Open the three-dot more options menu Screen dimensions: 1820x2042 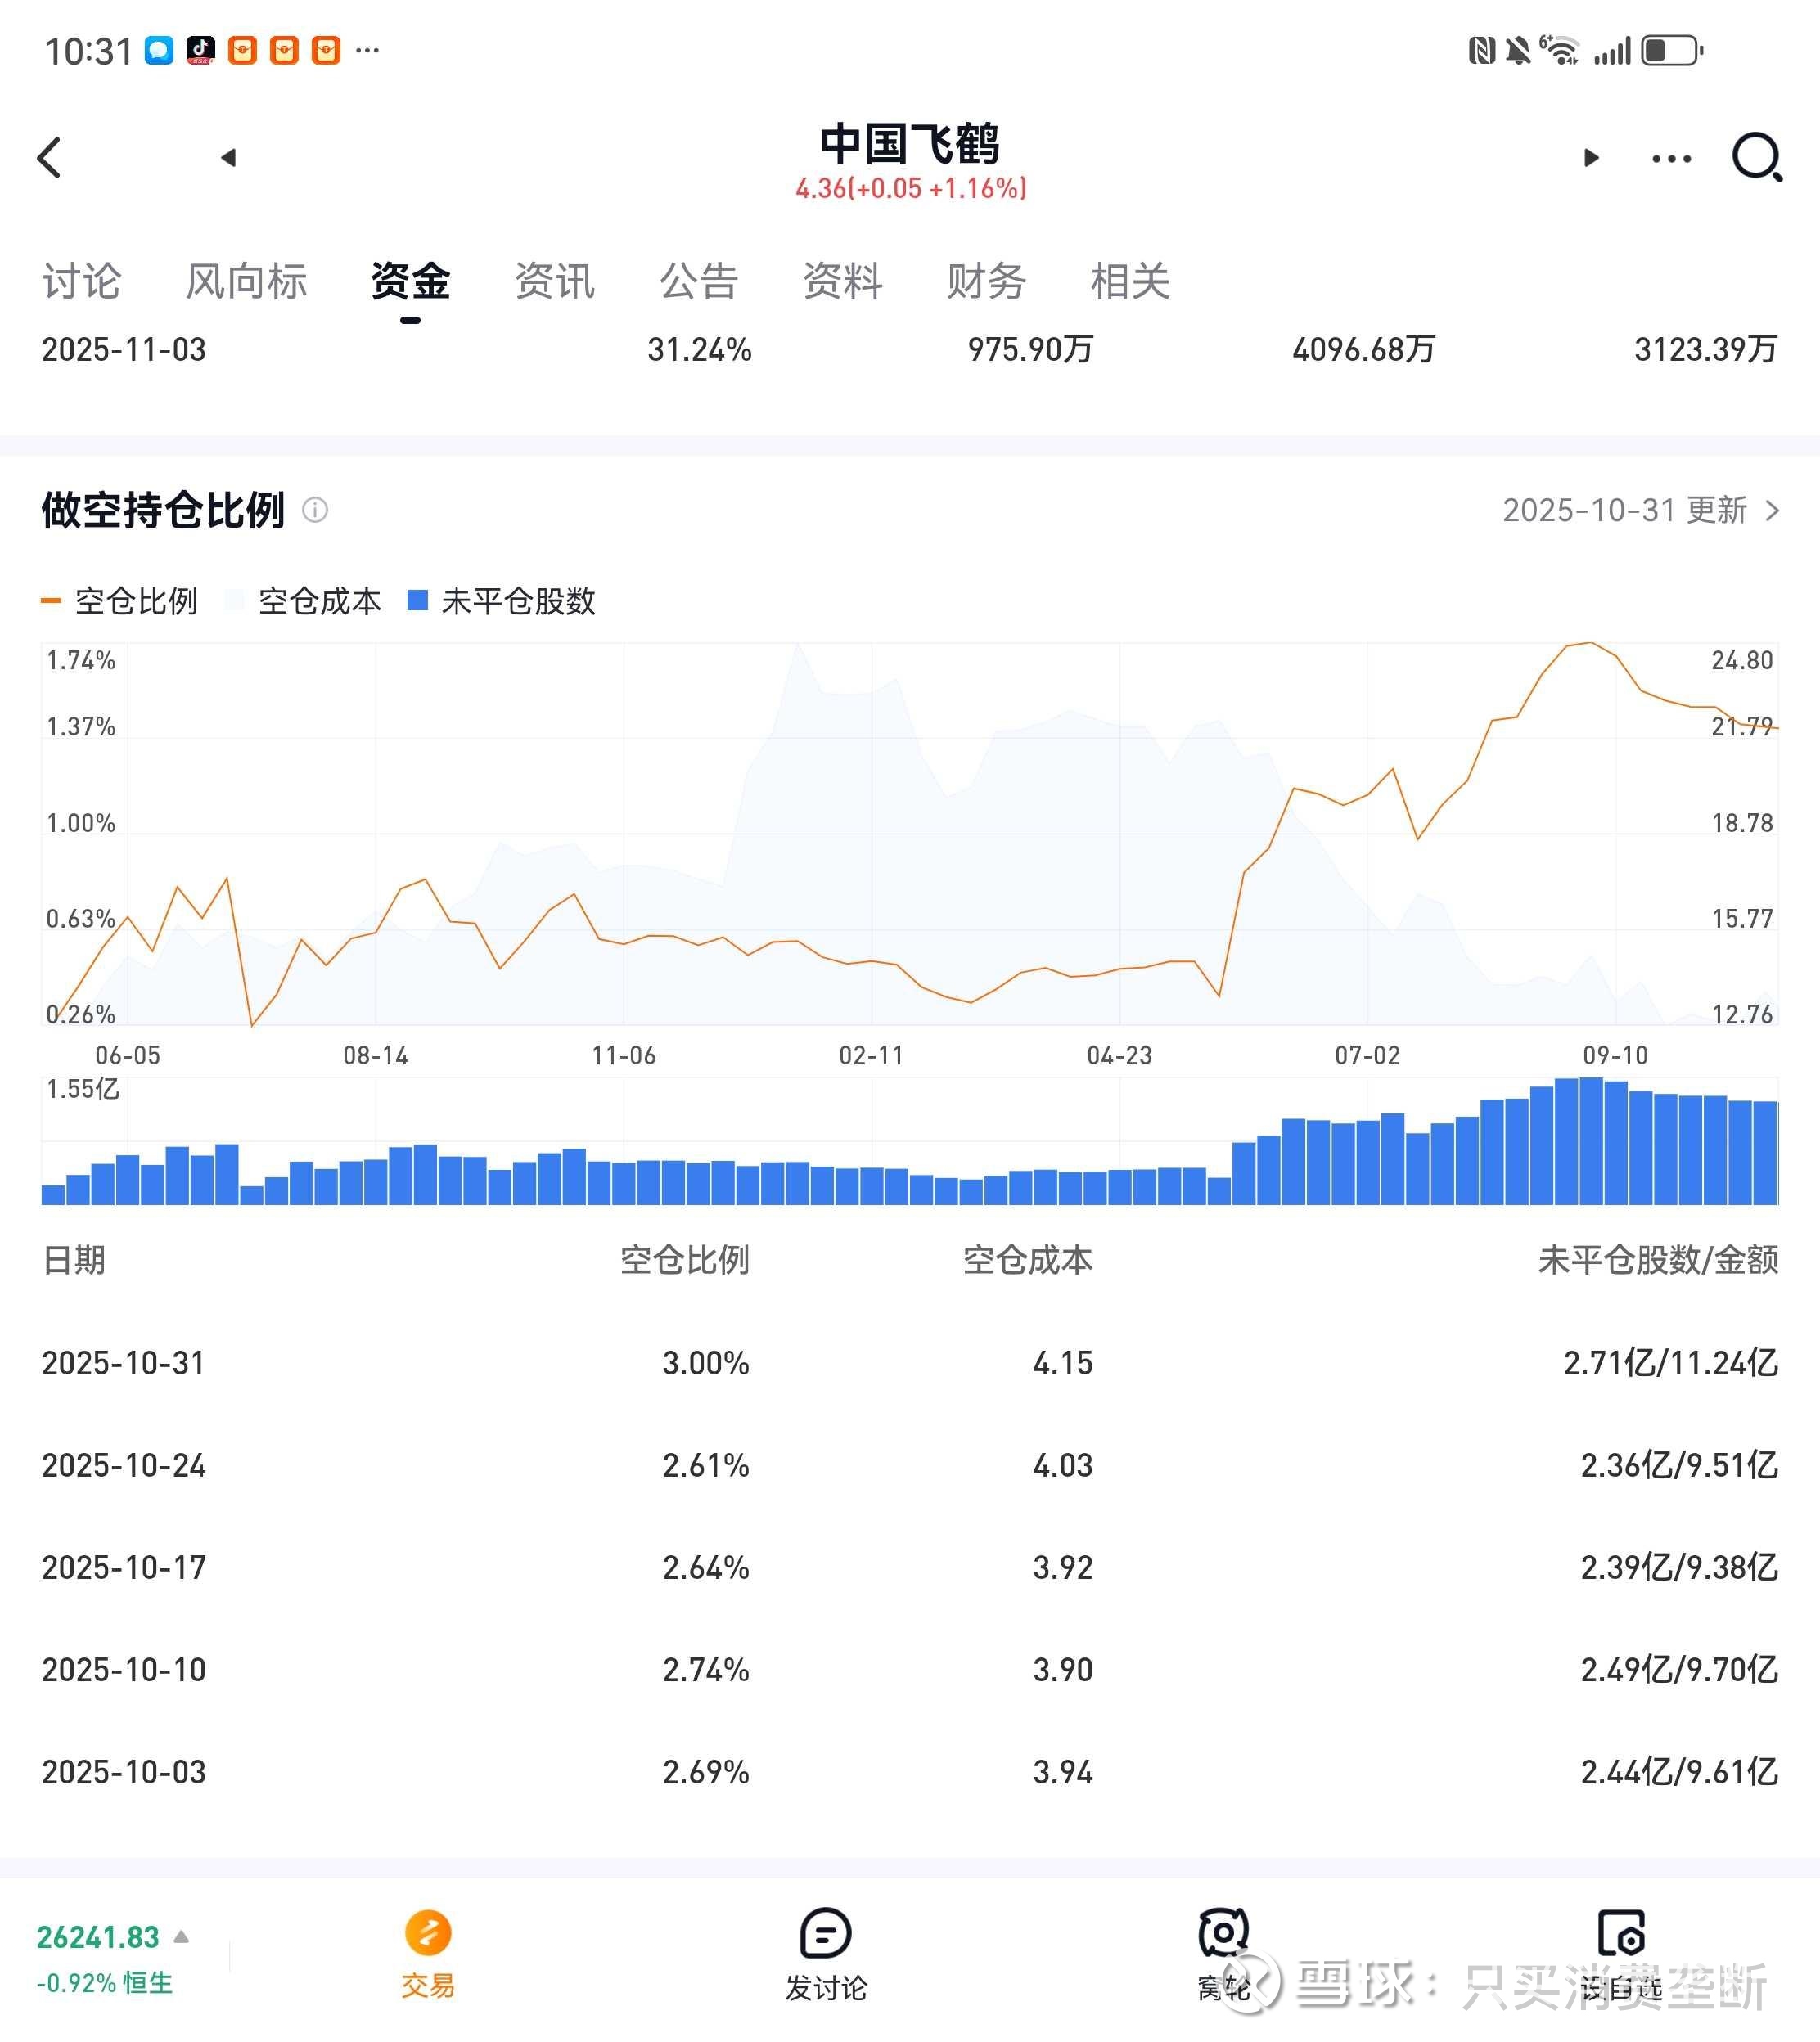coord(1671,159)
